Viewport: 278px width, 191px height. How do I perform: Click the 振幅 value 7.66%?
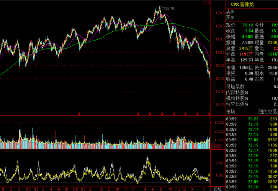click(x=248, y=43)
